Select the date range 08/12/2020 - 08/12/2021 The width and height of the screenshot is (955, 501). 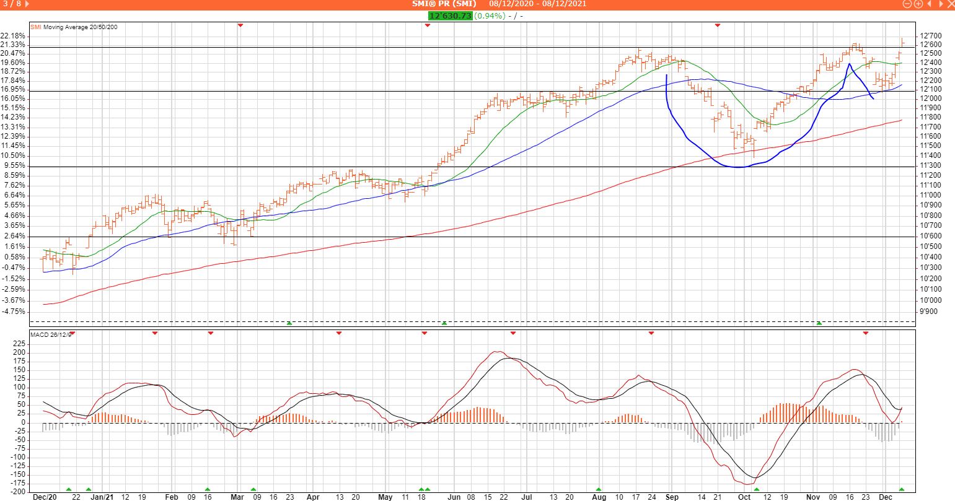click(x=537, y=4)
